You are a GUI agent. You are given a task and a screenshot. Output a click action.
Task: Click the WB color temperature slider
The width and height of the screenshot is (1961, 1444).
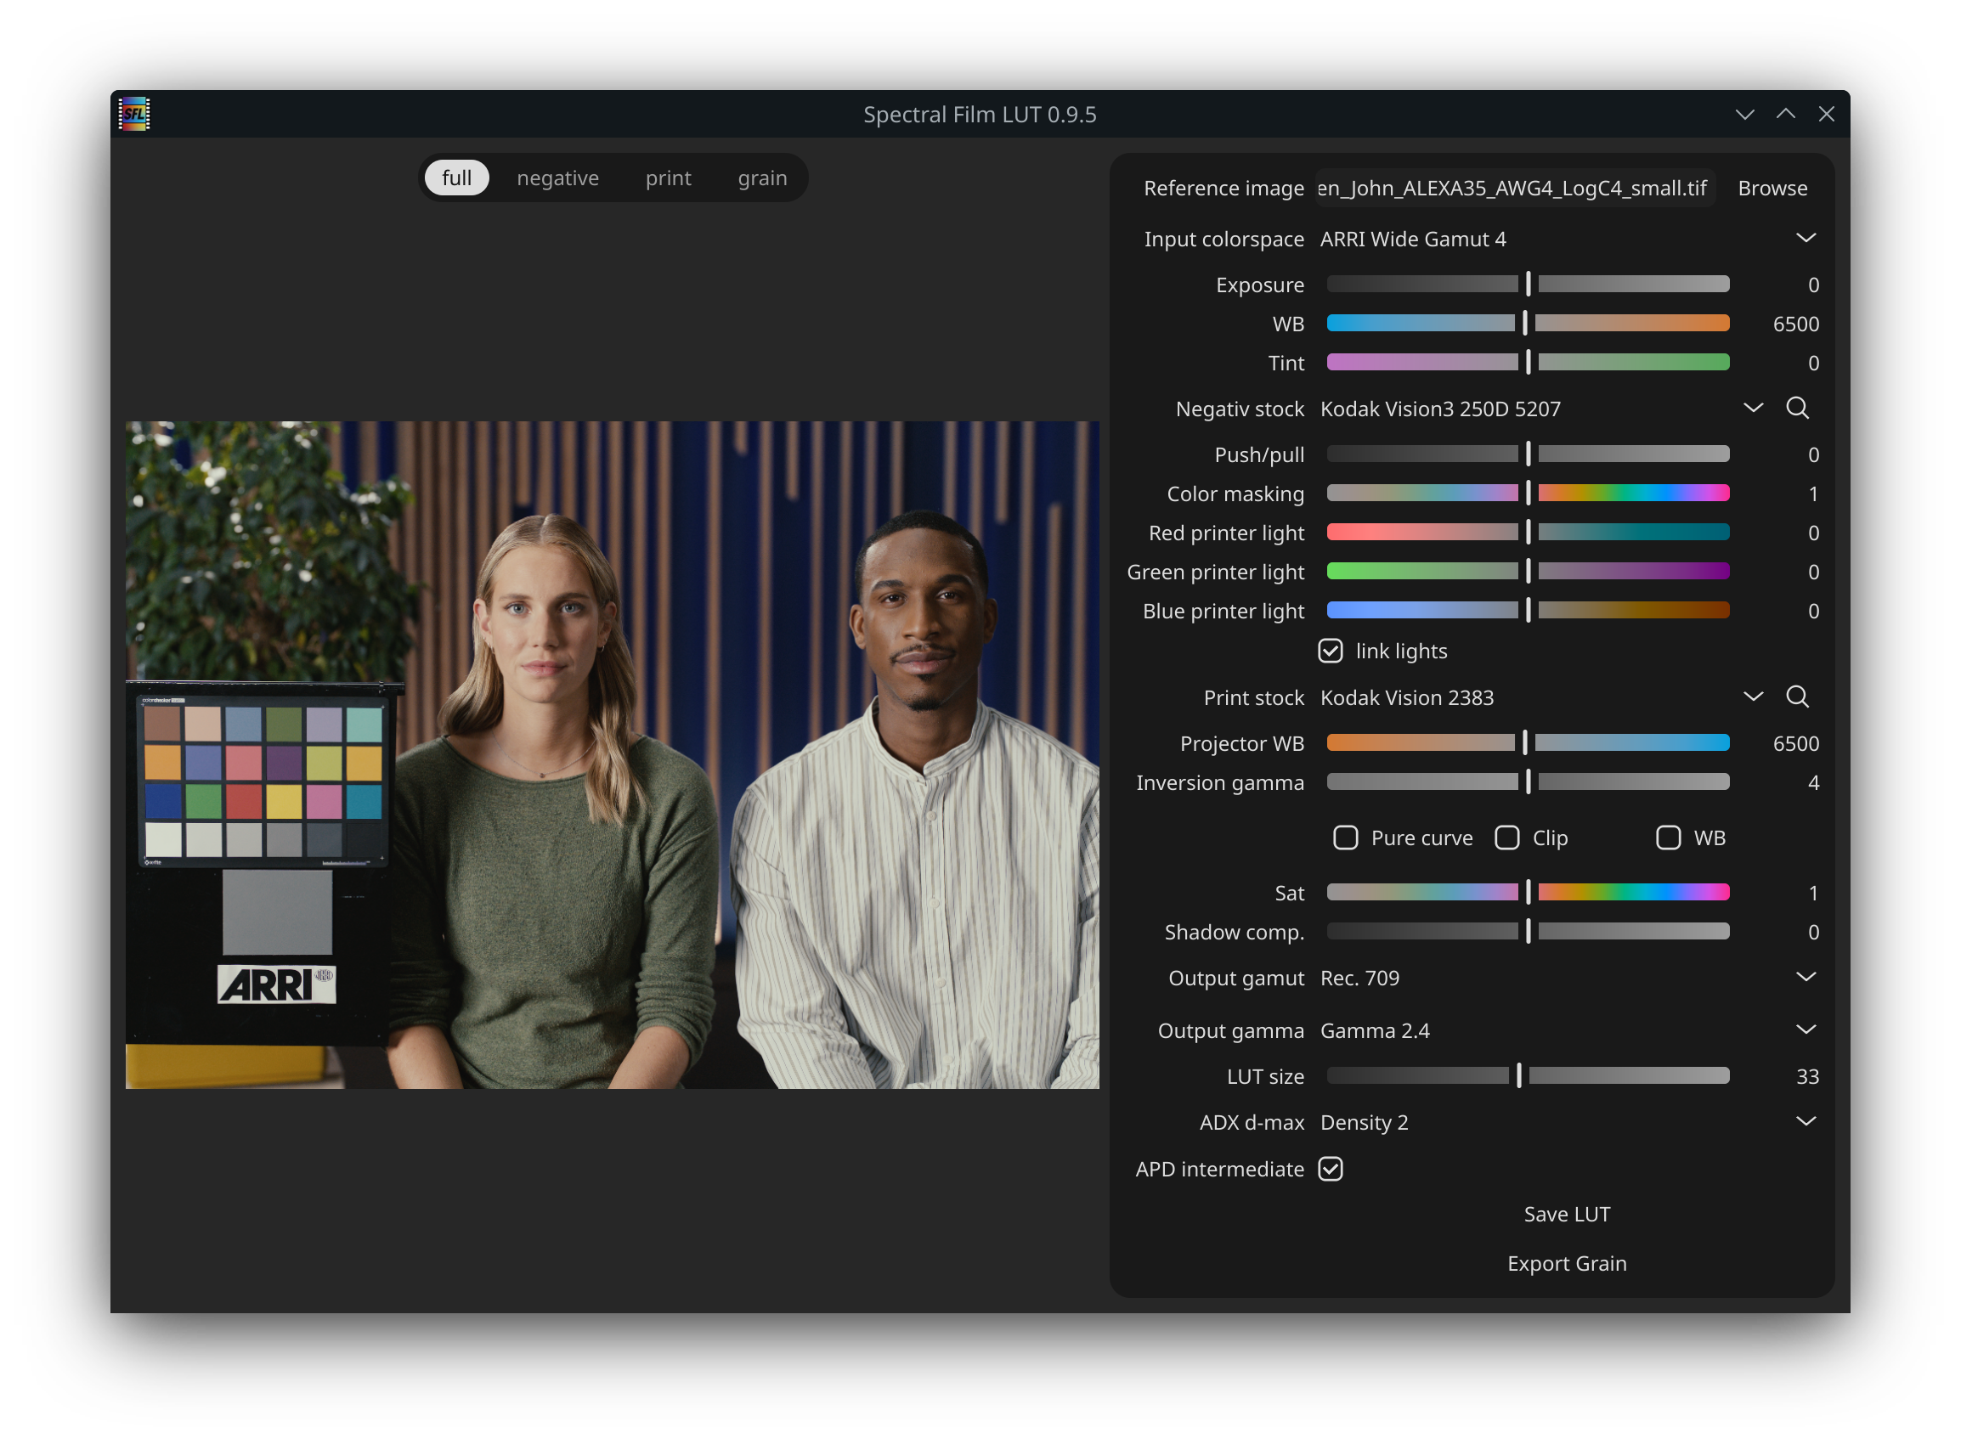tap(1528, 324)
